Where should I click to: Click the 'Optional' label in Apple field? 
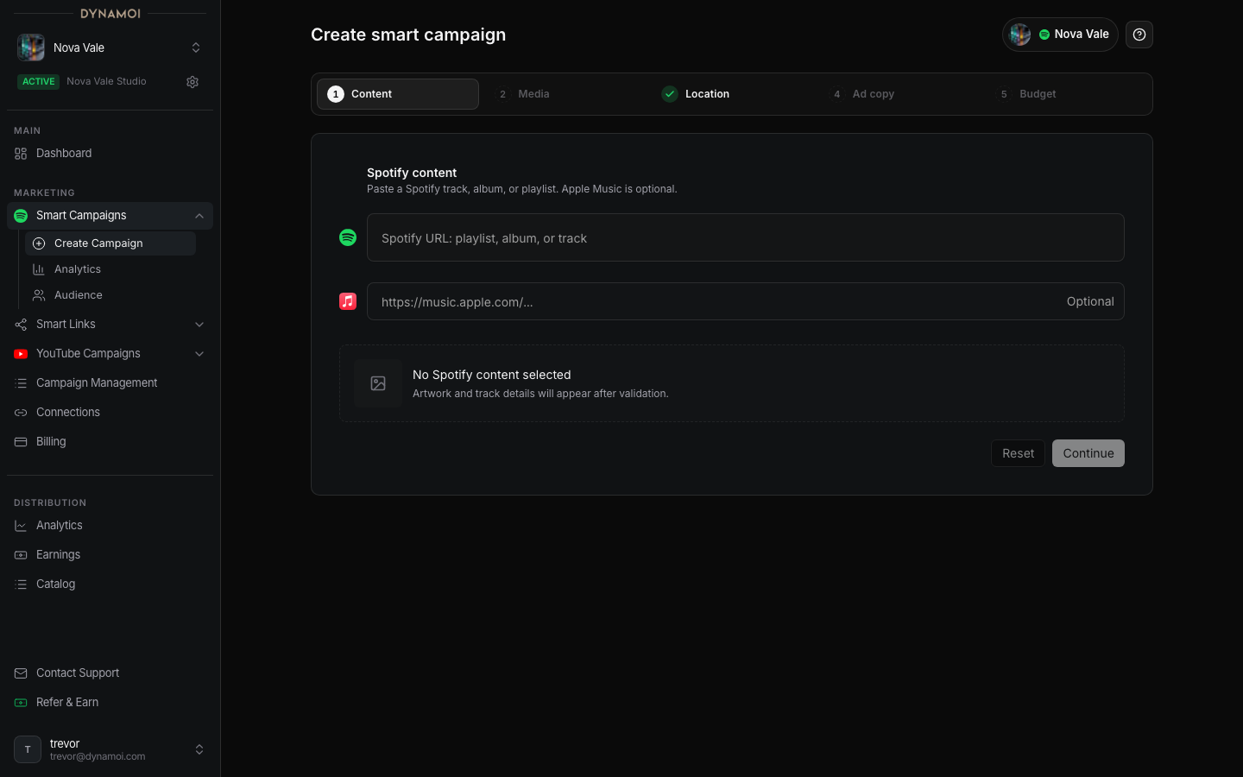1090,301
